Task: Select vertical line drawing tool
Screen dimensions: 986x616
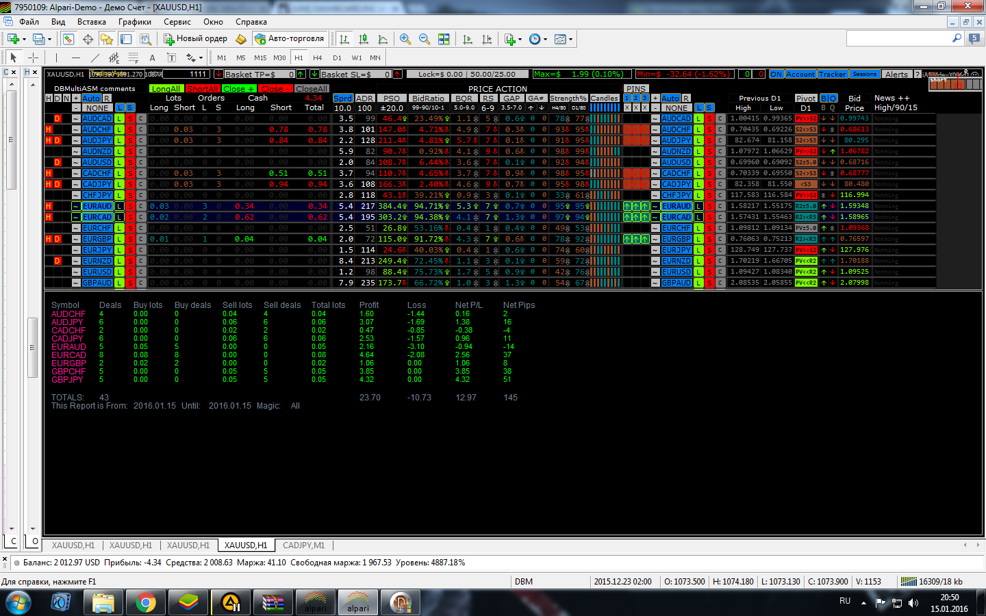Action: [56, 57]
